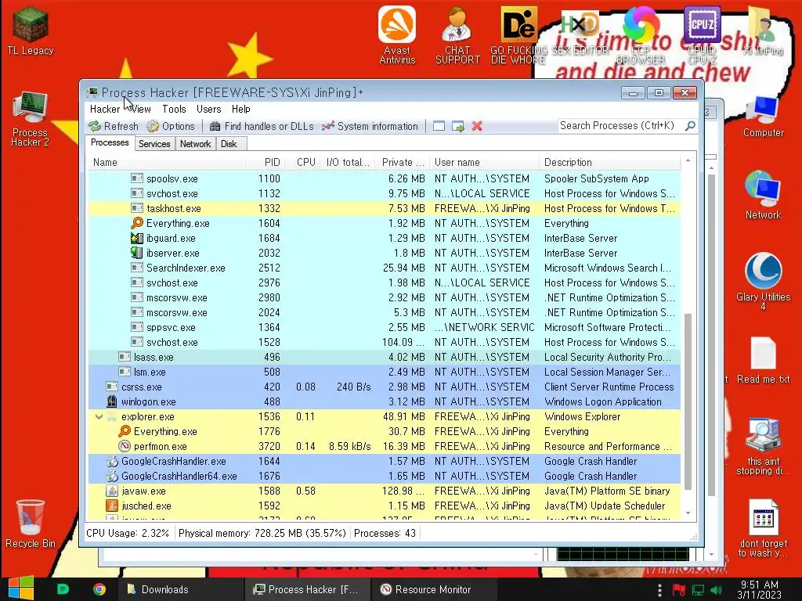Sort by the Name column header
Screen dimensions: 802x601
(168, 162)
